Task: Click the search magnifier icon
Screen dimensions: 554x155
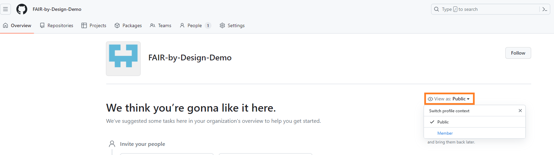Action: point(437,9)
